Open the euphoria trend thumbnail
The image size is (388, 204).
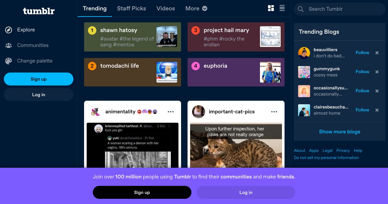[270, 72]
